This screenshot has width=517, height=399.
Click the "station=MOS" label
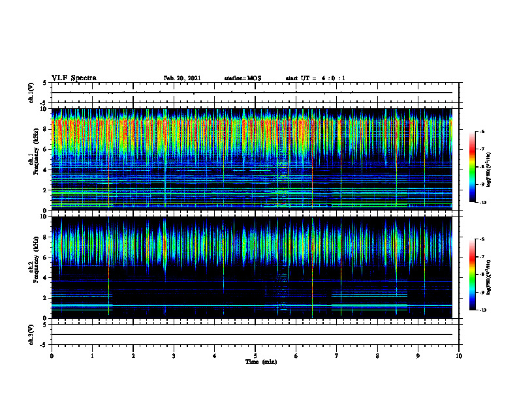coord(243,78)
